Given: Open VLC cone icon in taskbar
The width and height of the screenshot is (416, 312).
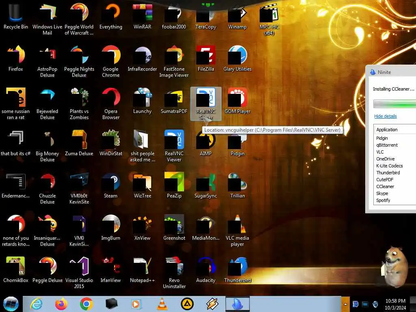Looking at the screenshot, I should click(162, 304).
